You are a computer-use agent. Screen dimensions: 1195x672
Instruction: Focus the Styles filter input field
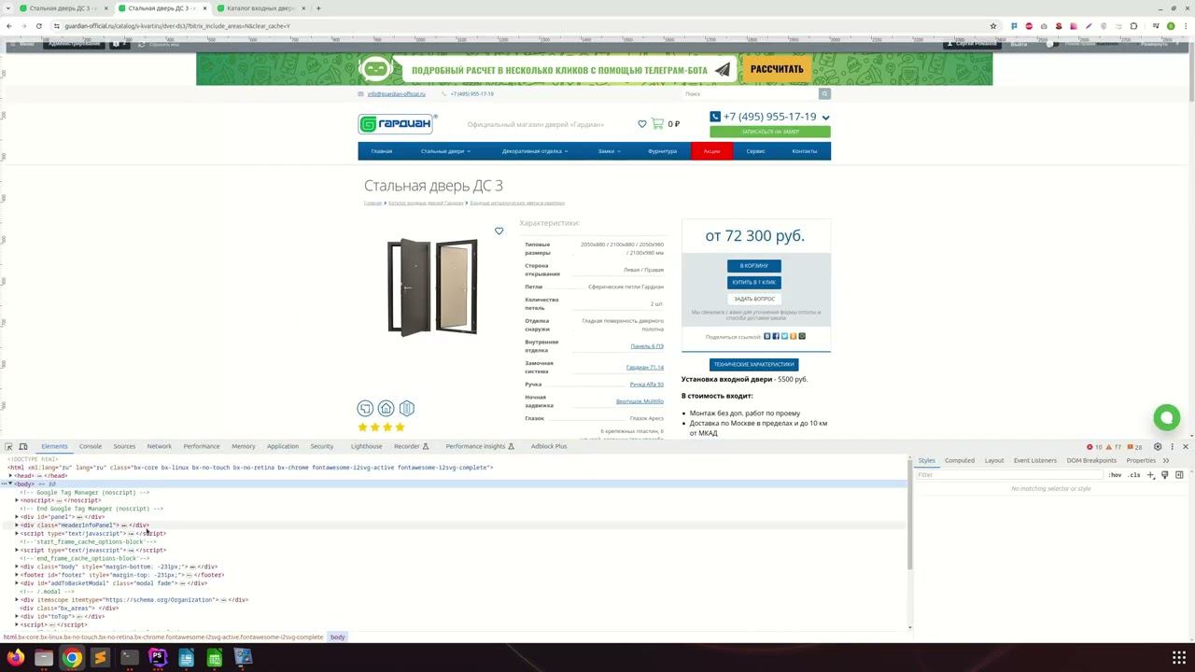pos(1008,475)
